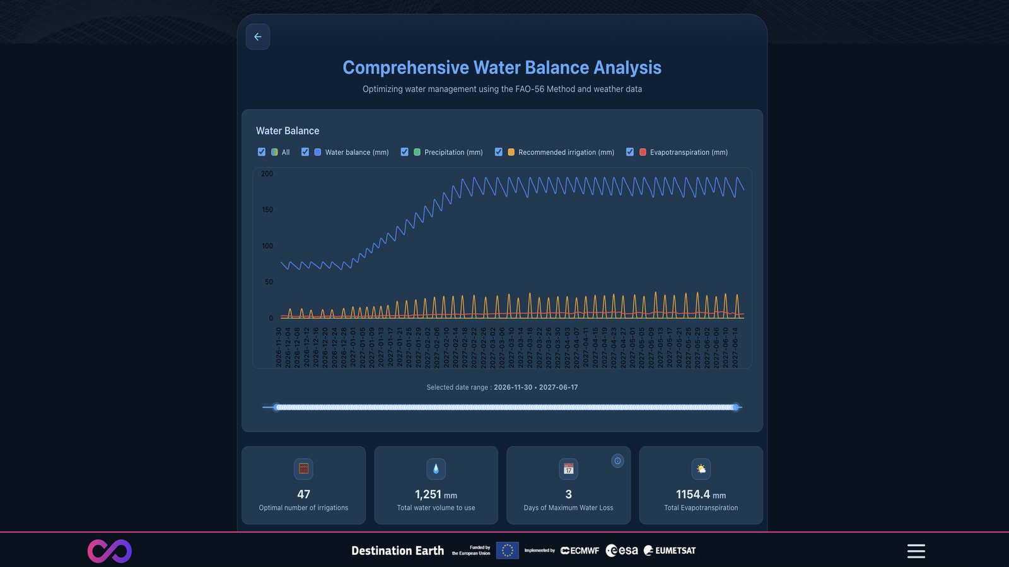1009x567 pixels.
Task: Click the water droplet icon above total volume
Action: click(x=436, y=469)
